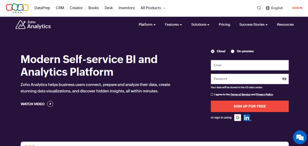Go to Creator product
This screenshot has height=146, width=308.
coord(76,8)
